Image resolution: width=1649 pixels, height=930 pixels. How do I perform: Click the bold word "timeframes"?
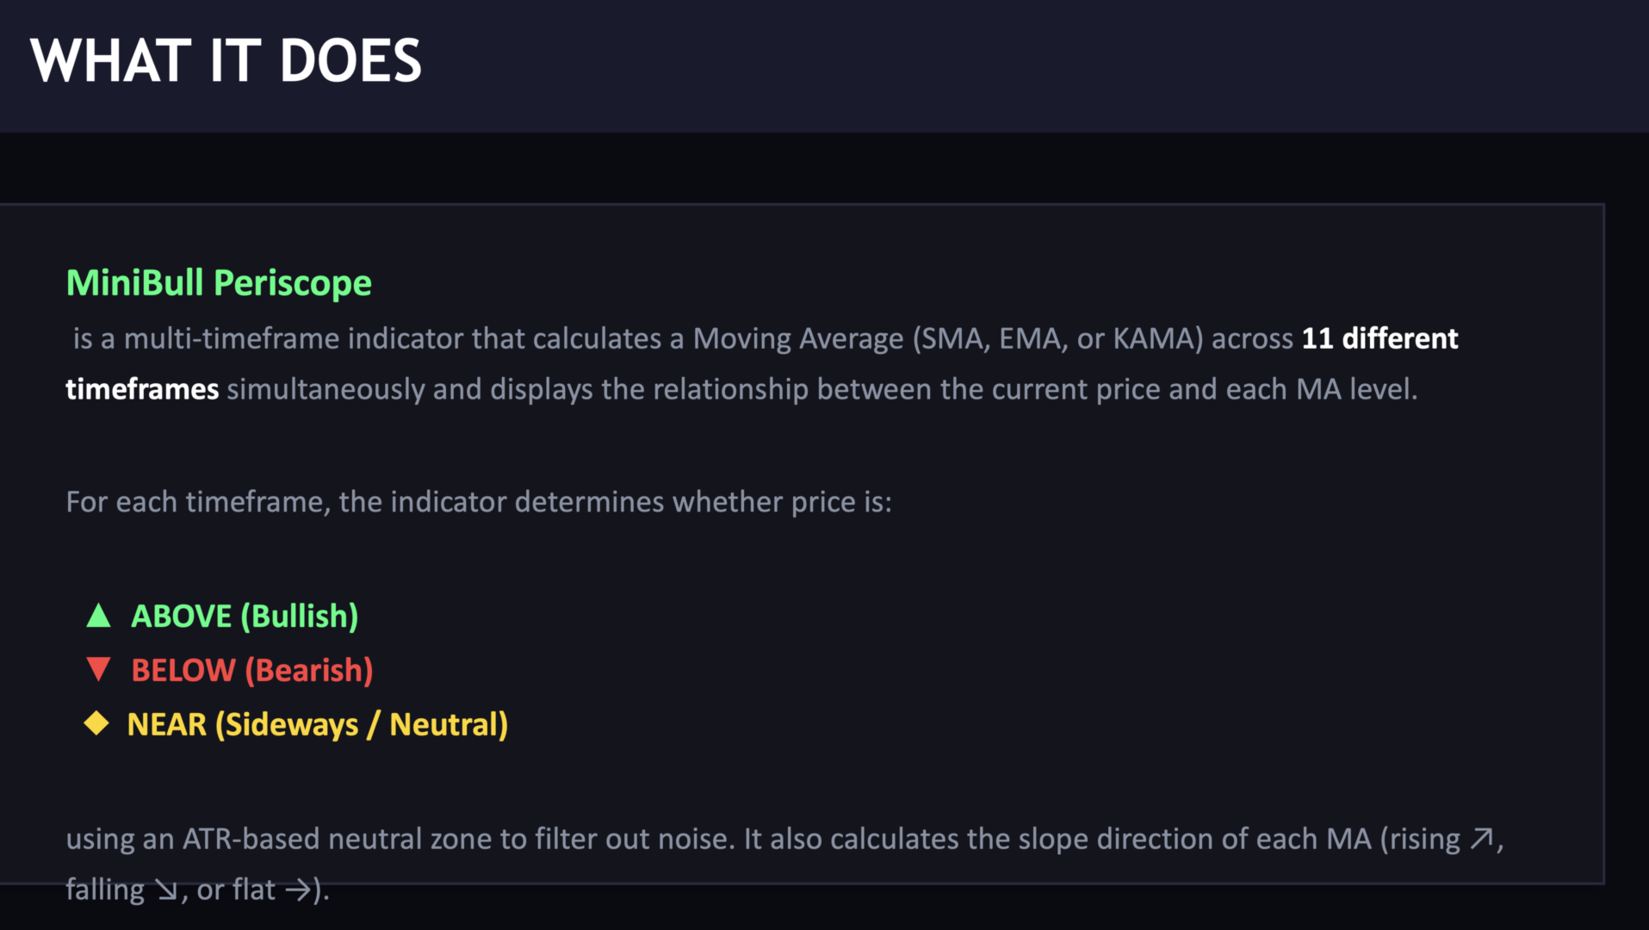142,389
